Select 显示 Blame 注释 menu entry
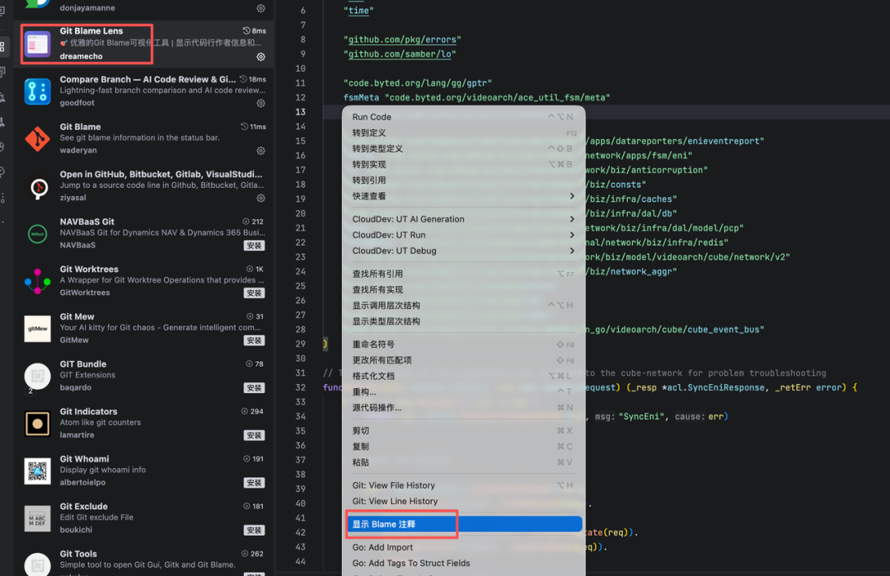Image resolution: width=890 pixels, height=576 pixels. tap(464, 524)
